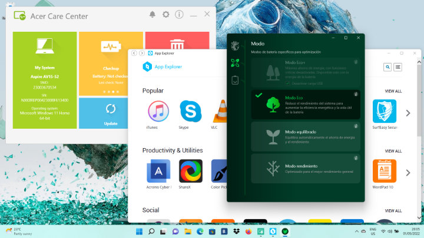Open the My System tile
Image resolution: width=424 pixels, height=238 pixels.
(45, 80)
